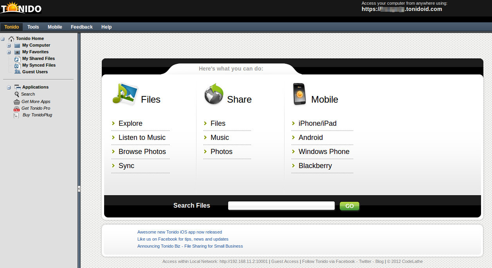Click the Photos link under Share

[222, 152]
